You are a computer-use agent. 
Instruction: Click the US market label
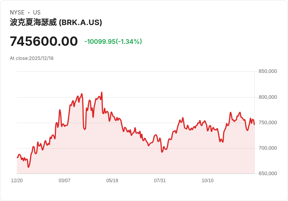click(x=37, y=13)
